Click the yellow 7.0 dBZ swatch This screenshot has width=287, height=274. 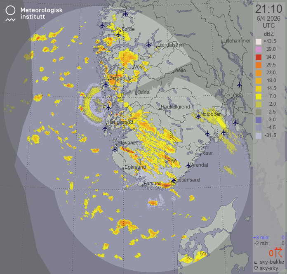click(259, 97)
